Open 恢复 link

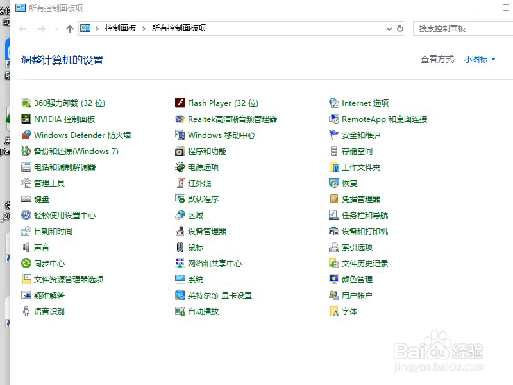(x=349, y=183)
